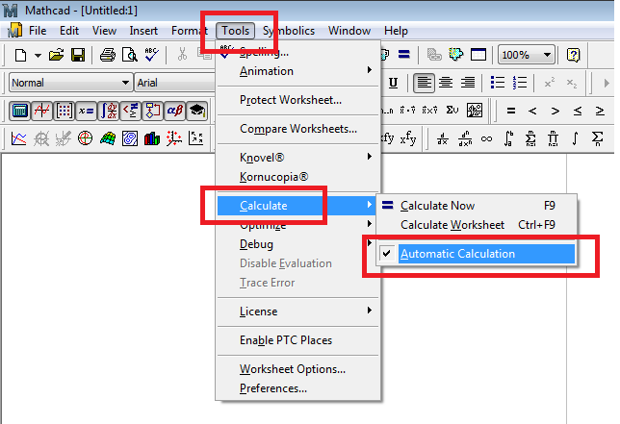The width and height of the screenshot is (620, 424).
Task: Insert a contour plot
Action: [130, 138]
